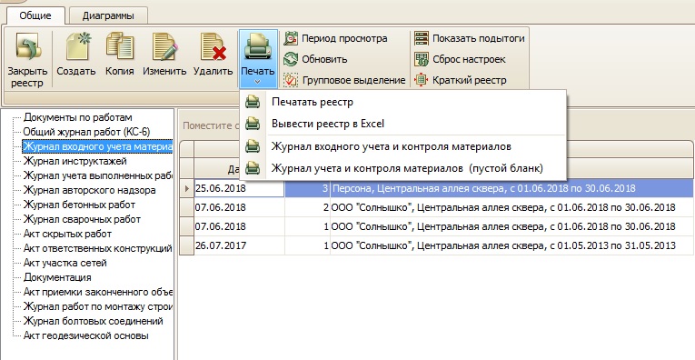This screenshot has height=360, width=695.
Task: Click the Создать new document icon
Action: coord(78,46)
